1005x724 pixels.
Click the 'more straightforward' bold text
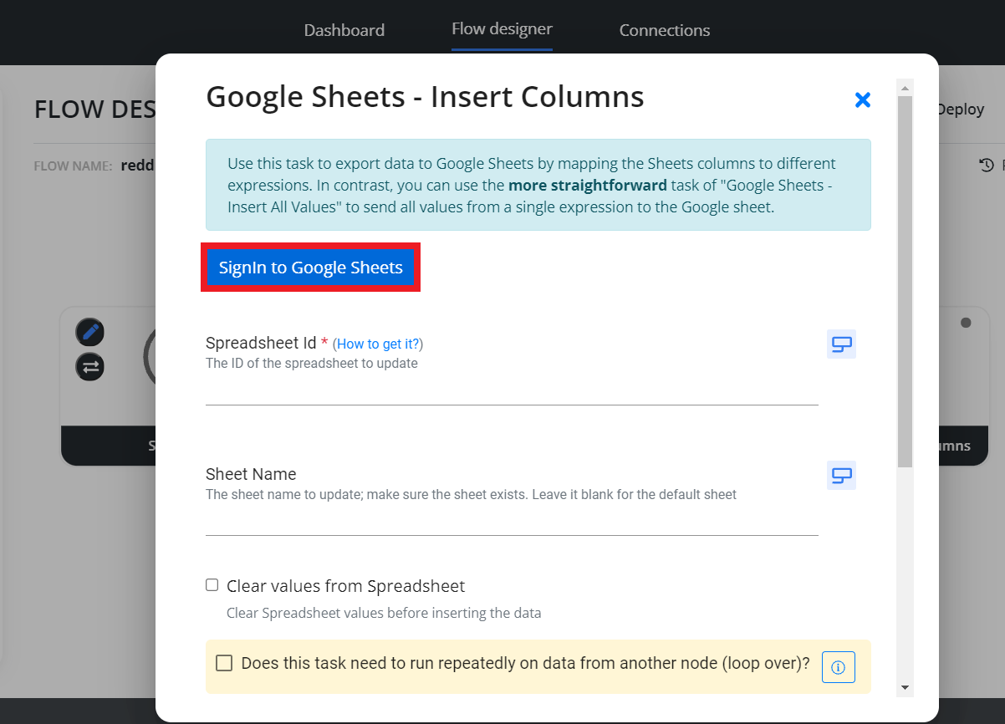pyautogui.click(x=588, y=186)
